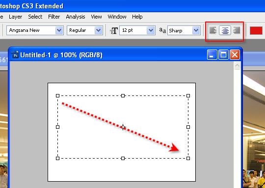This screenshot has width=265, height=188.
Task: Open the Filter menu
Action: click(54, 17)
